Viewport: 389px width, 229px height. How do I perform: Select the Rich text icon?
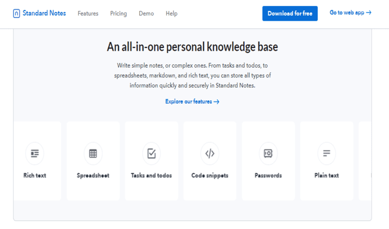tap(35, 153)
